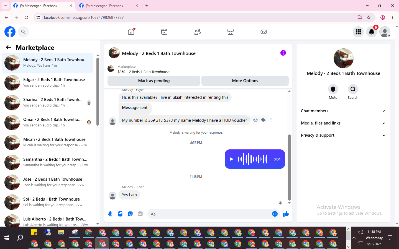Image resolution: width=399 pixels, height=249 pixels.
Task: Expand Media, files and links section
Action: click(343, 123)
